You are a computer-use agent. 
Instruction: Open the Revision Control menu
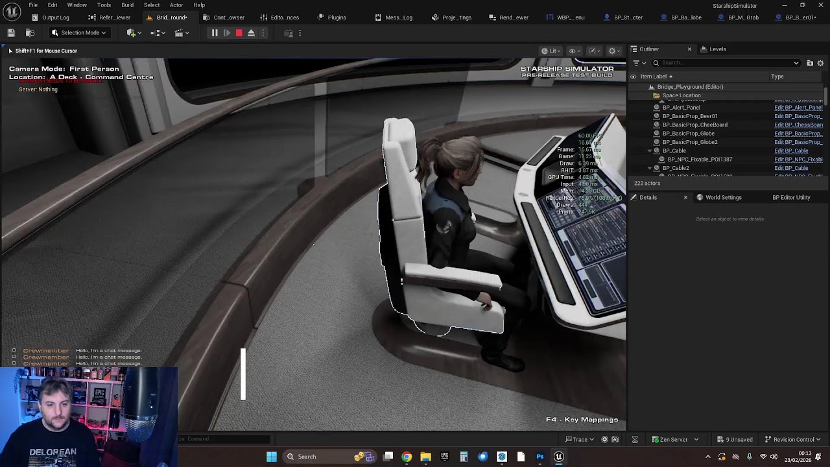click(792, 440)
